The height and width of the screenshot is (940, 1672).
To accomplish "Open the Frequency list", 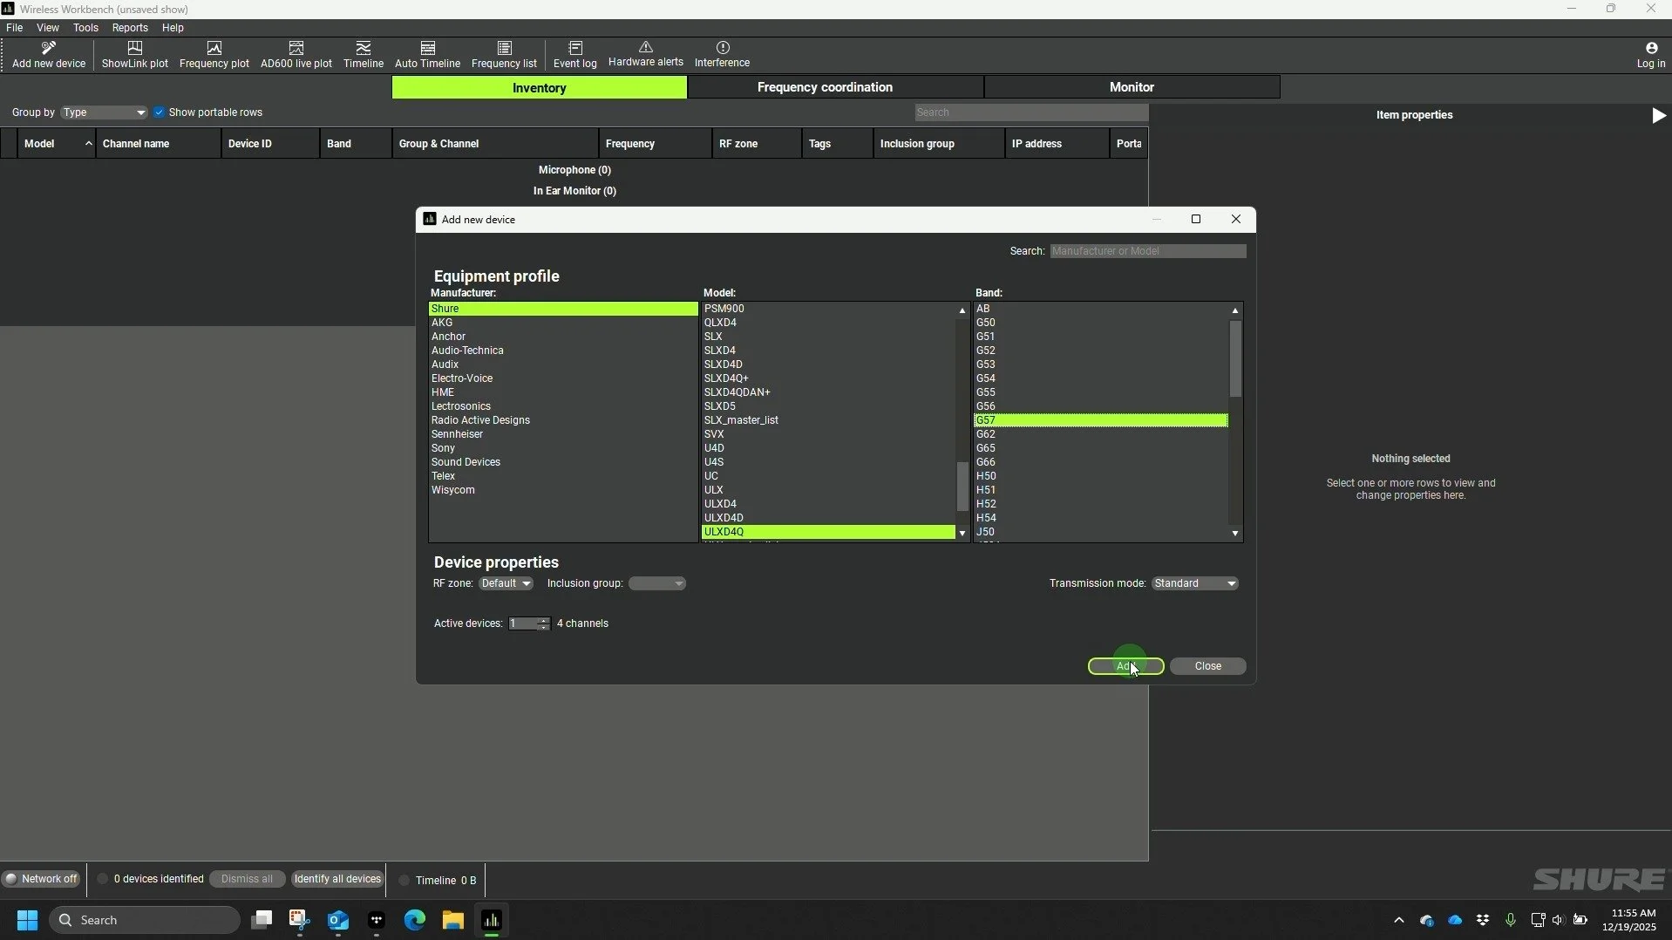I will click(504, 54).
